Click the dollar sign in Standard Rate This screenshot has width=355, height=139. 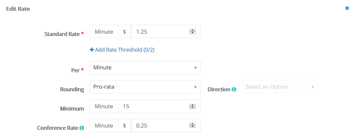pyautogui.click(x=125, y=31)
